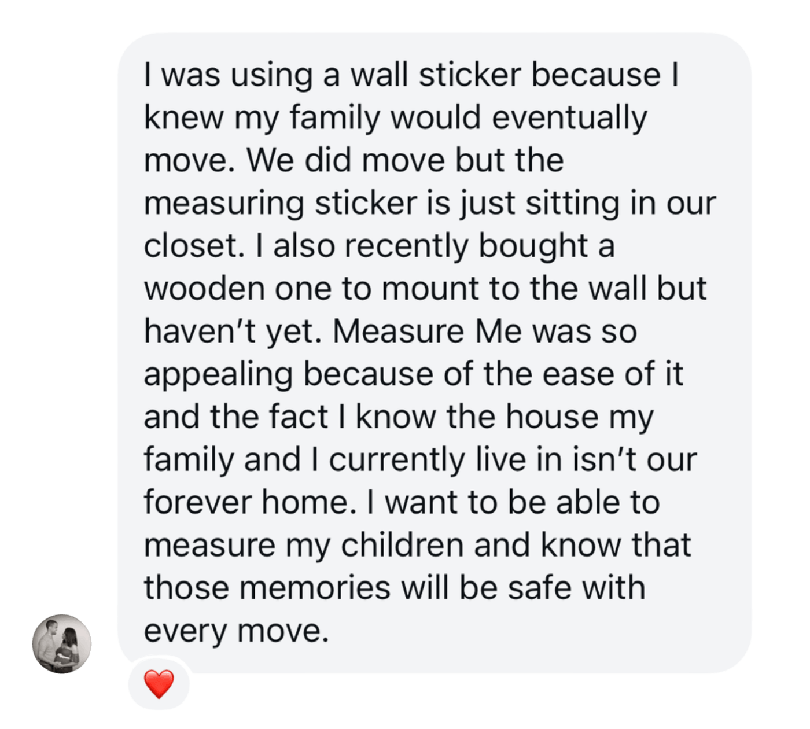The image size is (810, 729).
Task: Click the word "wooden" in the message
Action: click(204, 289)
